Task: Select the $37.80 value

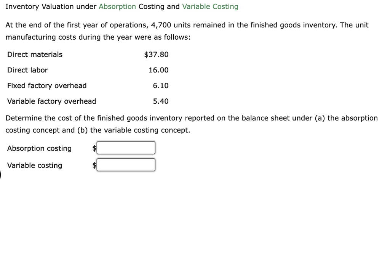Action: (x=157, y=55)
